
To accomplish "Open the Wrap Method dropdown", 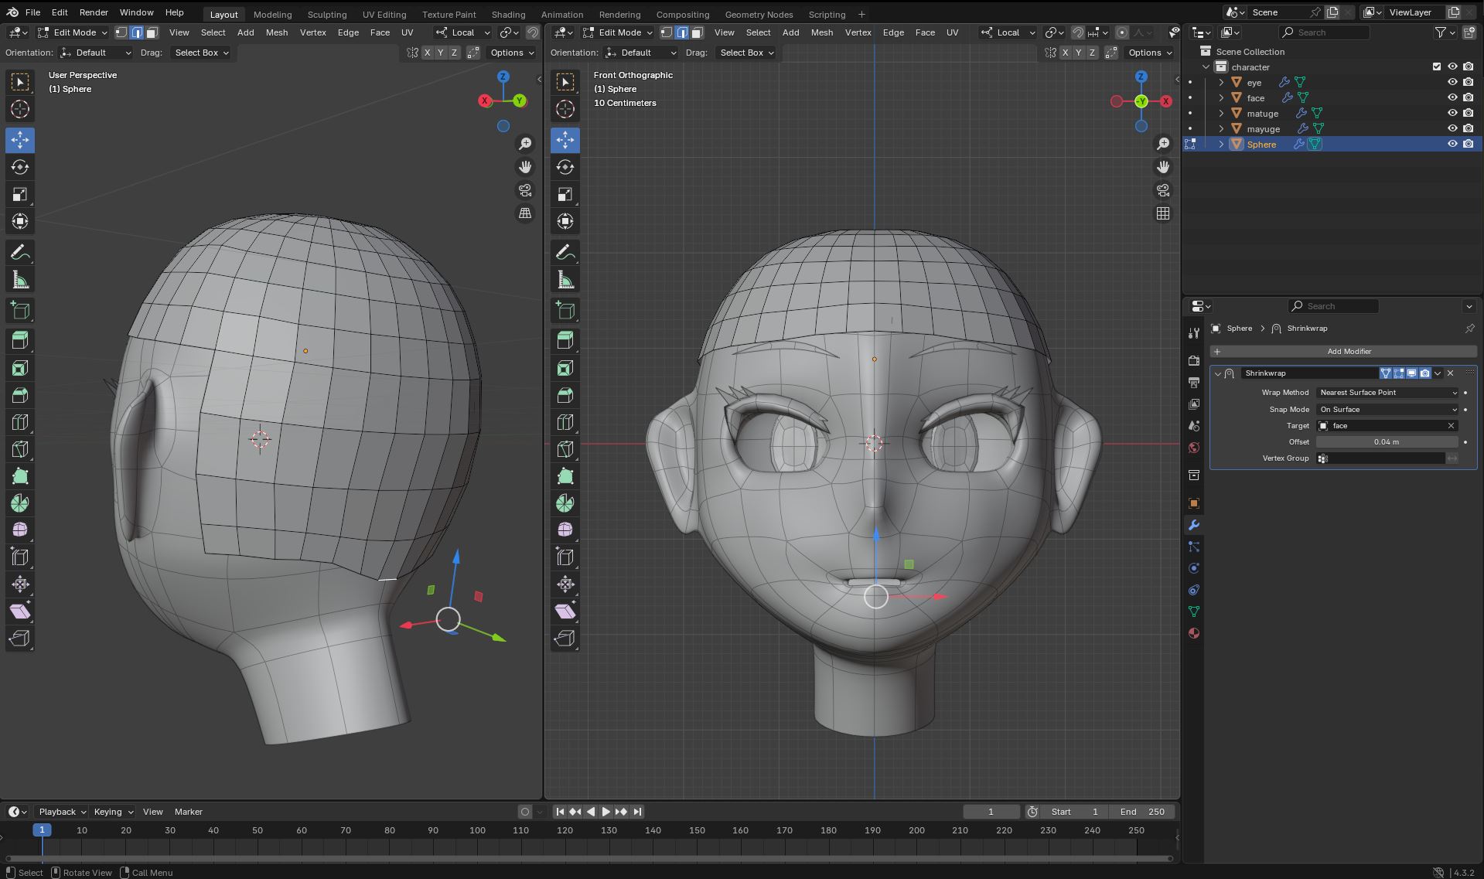I will tap(1387, 393).
